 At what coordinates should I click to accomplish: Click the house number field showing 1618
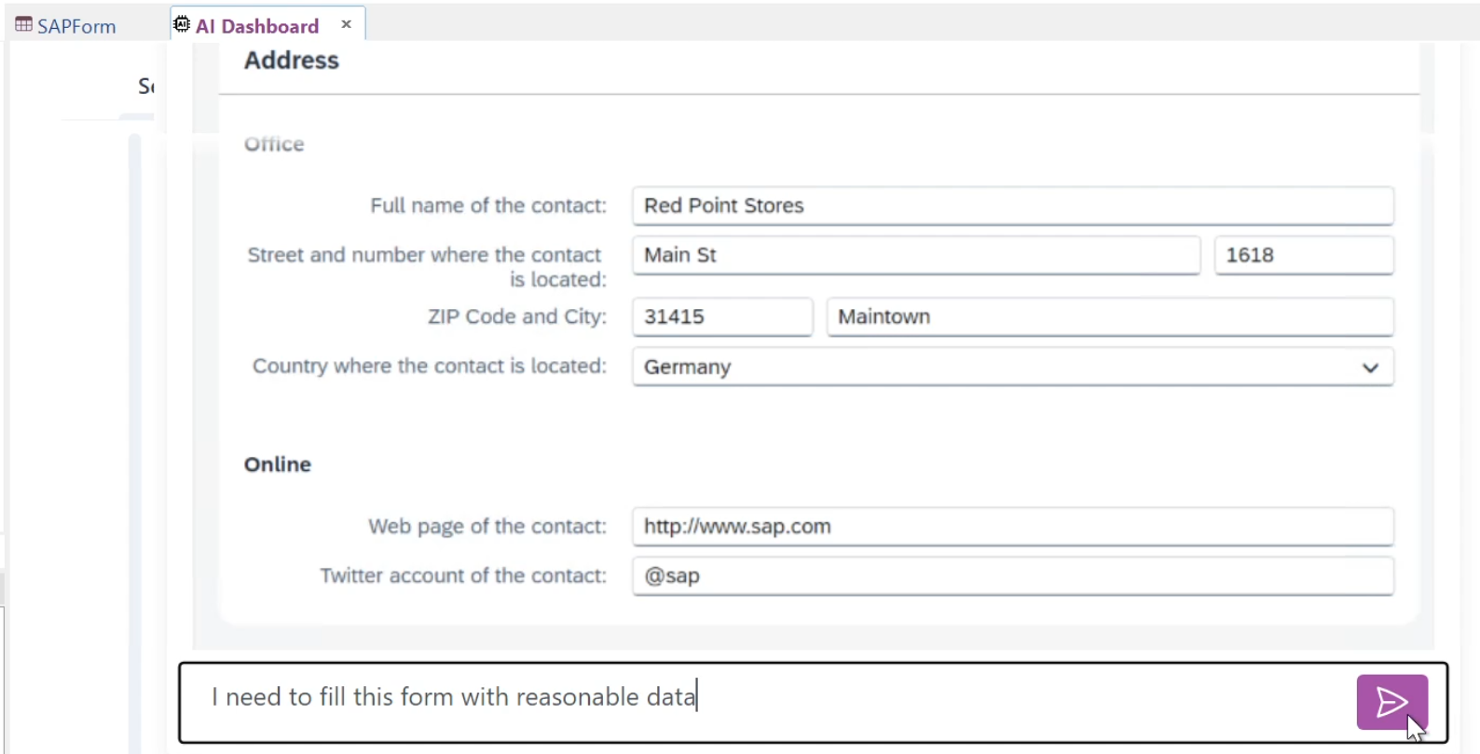pos(1303,255)
